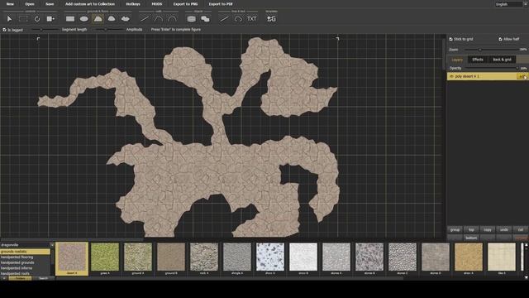
Task: Click Export to PNG
Action: [x=185, y=4]
